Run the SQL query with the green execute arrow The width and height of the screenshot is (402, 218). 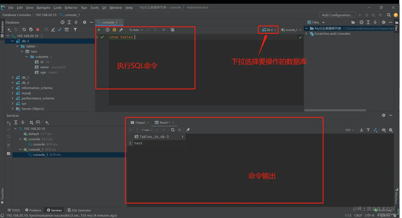click(99, 29)
